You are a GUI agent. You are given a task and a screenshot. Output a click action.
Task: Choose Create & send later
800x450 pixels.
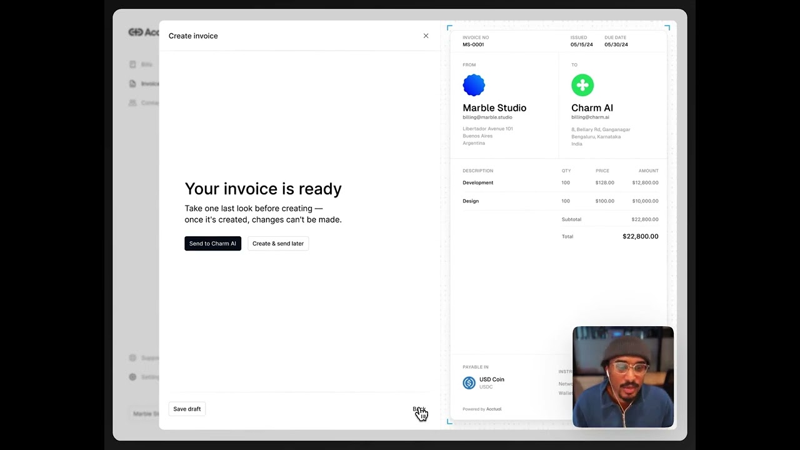coord(278,244)
